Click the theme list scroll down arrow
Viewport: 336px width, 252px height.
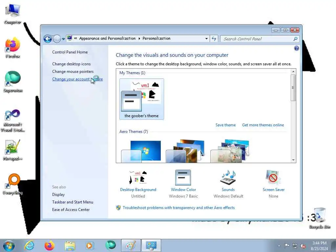tap(293, 160)
